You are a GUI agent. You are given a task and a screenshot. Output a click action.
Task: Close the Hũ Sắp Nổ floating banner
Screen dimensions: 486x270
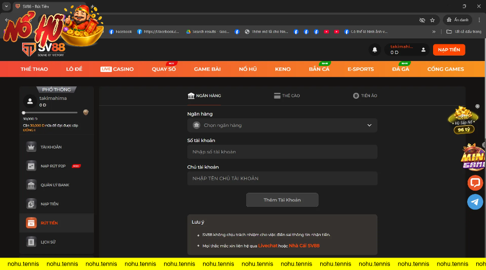pyautogui.click(x=477, y=106)
